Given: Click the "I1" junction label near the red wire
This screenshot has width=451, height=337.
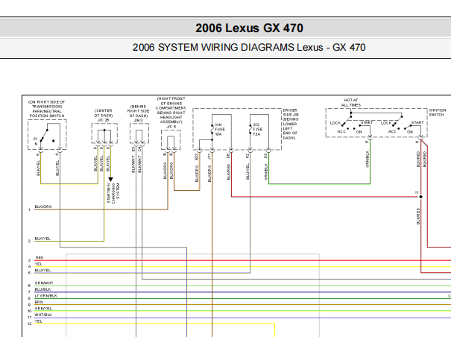Looking at the screenshot, I should 417,192.
